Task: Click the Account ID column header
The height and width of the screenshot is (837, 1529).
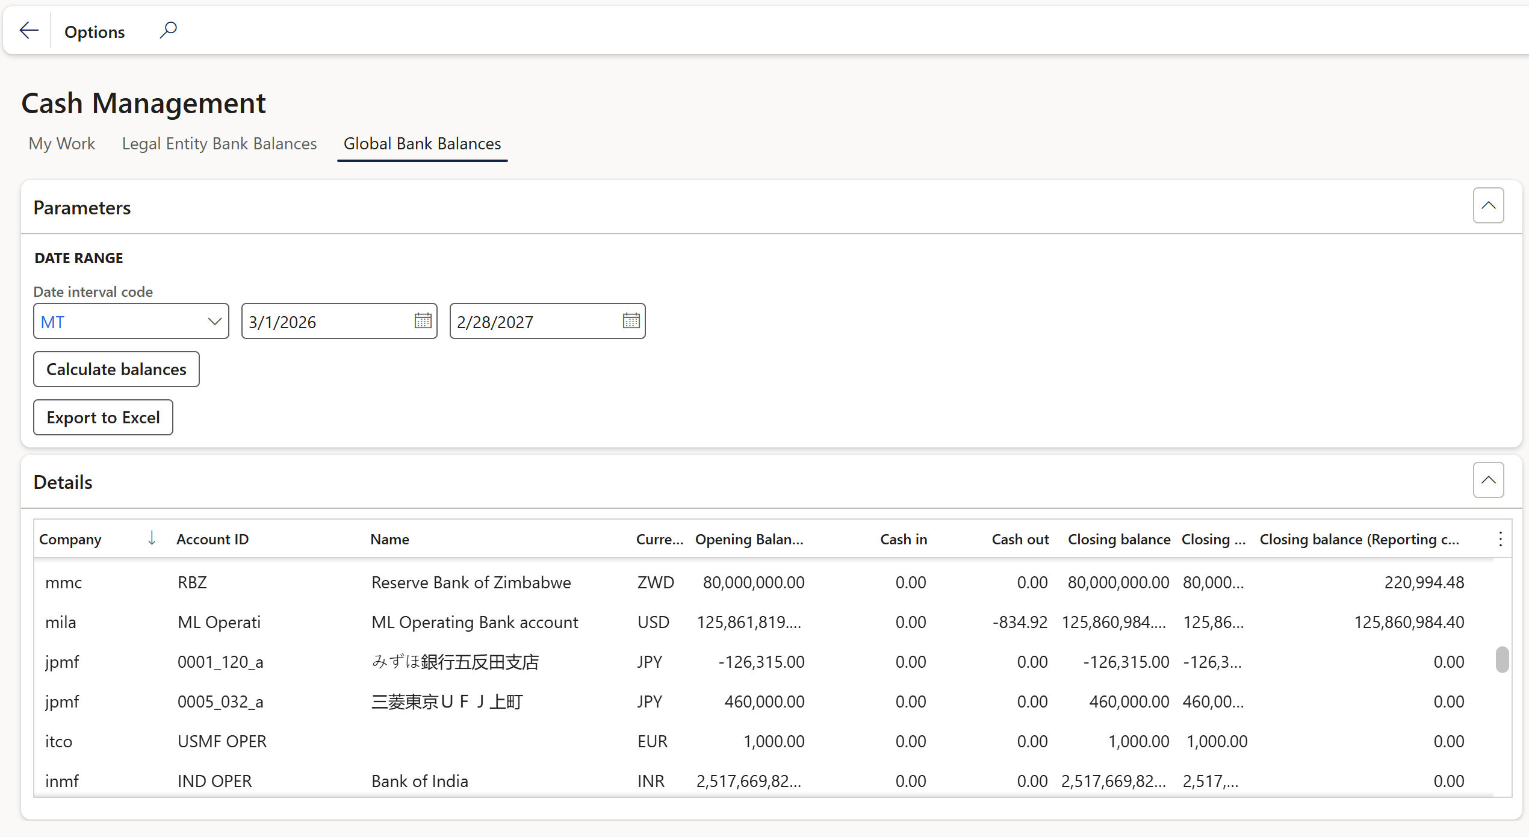Action: pos(212,540)
